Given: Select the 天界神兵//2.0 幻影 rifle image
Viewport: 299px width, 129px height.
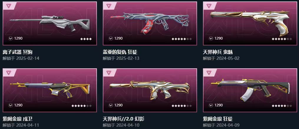Looking at the screenshot, I should [150, 90].
